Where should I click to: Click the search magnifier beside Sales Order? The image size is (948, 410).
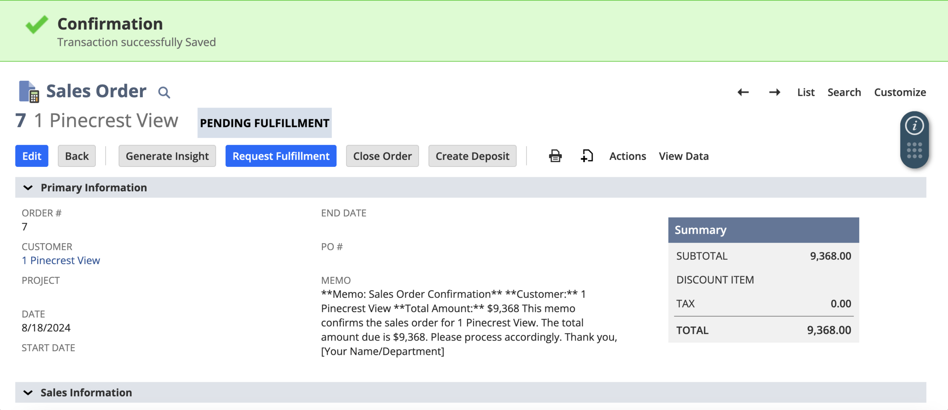pos(164,92)
